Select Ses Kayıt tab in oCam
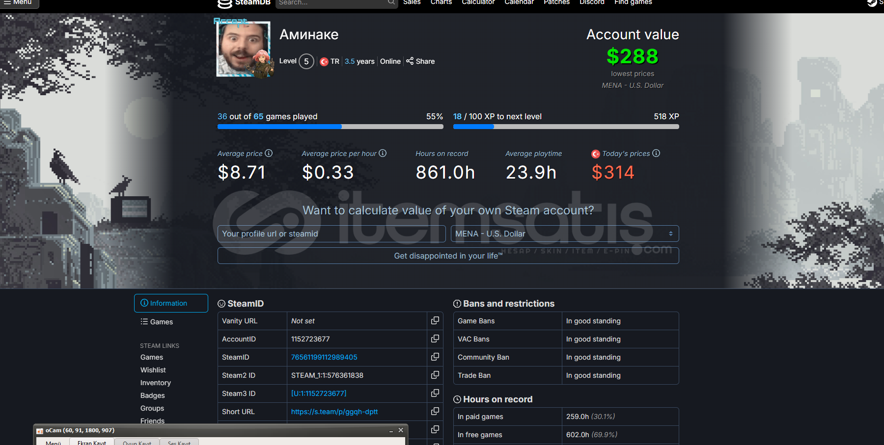Viewport: 884px width, 445px height. click(x=179, y=442)
